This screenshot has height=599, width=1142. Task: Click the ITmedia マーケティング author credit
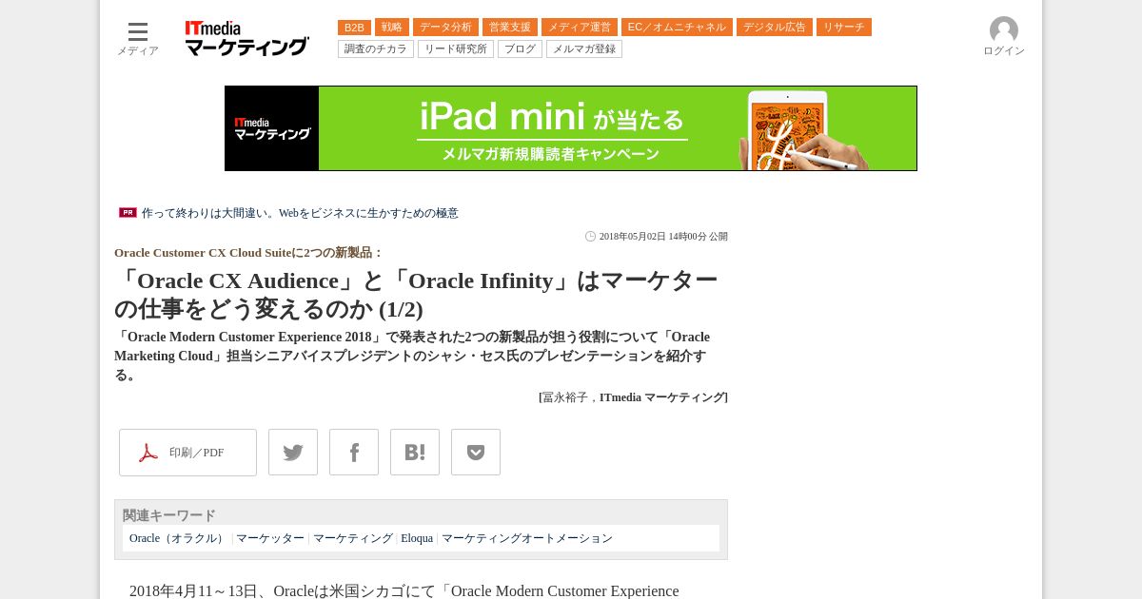[661, 397]
